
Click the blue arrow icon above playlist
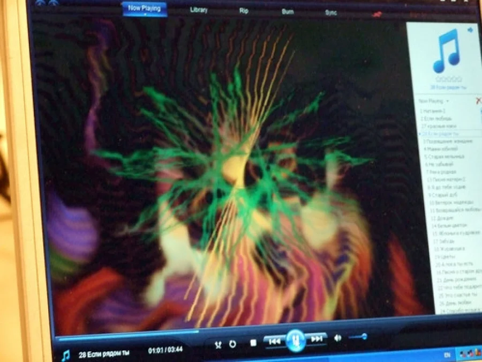tap(471, 30)
